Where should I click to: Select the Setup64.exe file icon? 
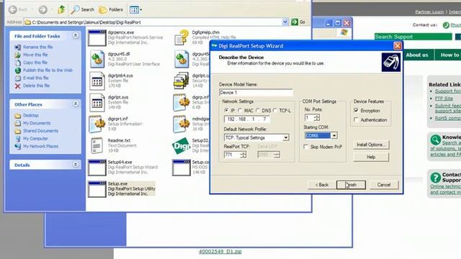(x=97, y=168)
